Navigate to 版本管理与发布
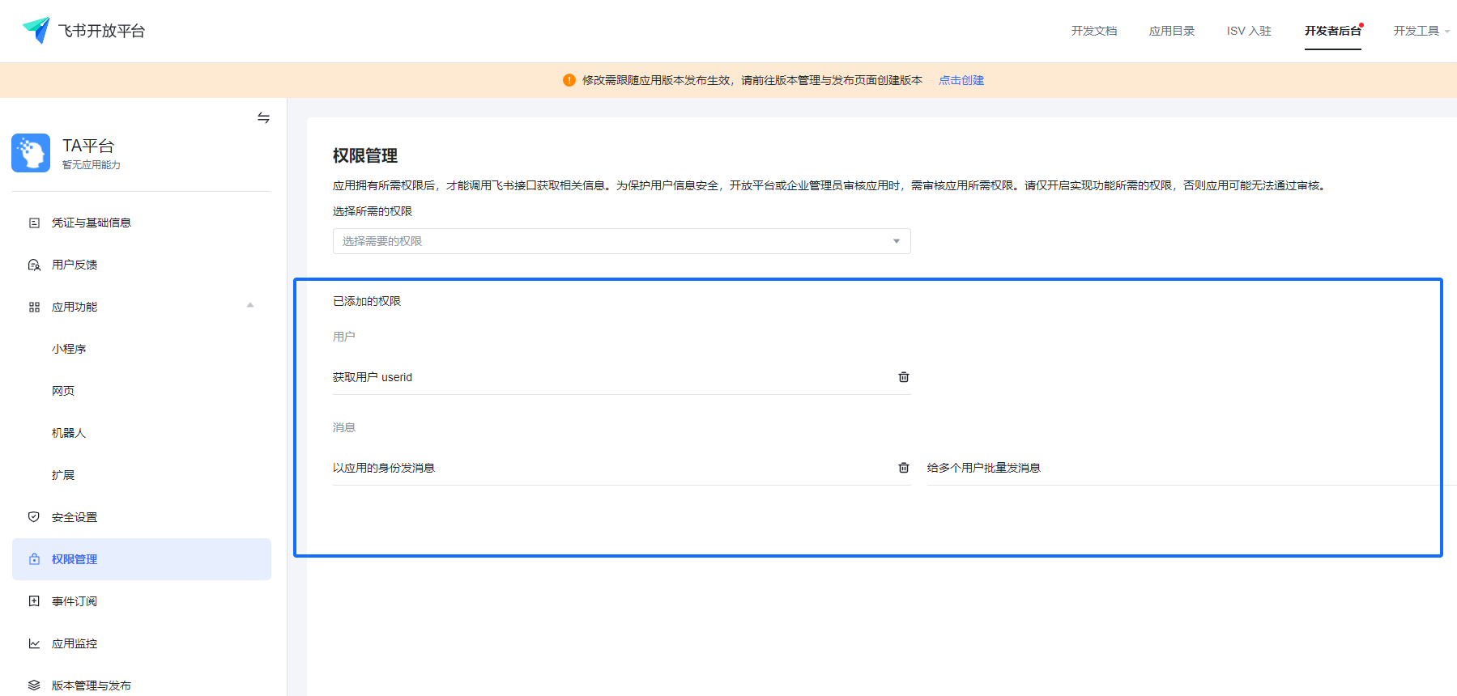This screenshot has height=696, width=1457. tap(91, 685)
